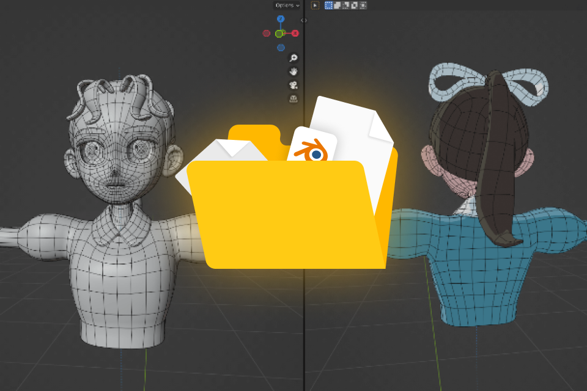Click the Pan view hand icon

tap(293, 71)
